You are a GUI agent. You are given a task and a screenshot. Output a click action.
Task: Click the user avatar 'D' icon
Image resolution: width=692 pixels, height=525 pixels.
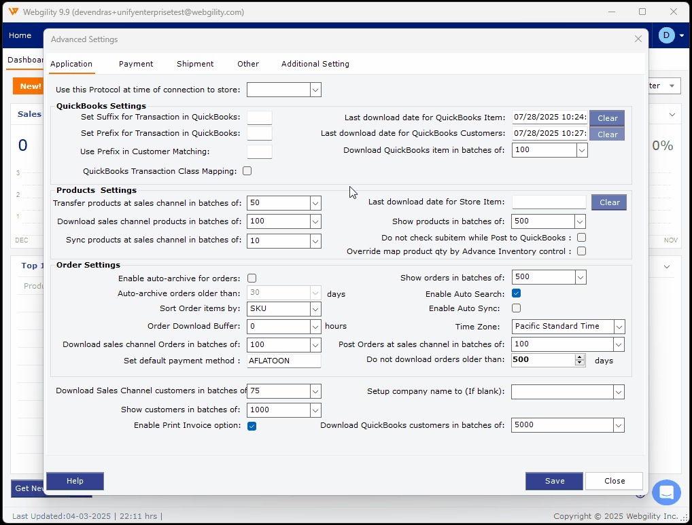[666, 35]
